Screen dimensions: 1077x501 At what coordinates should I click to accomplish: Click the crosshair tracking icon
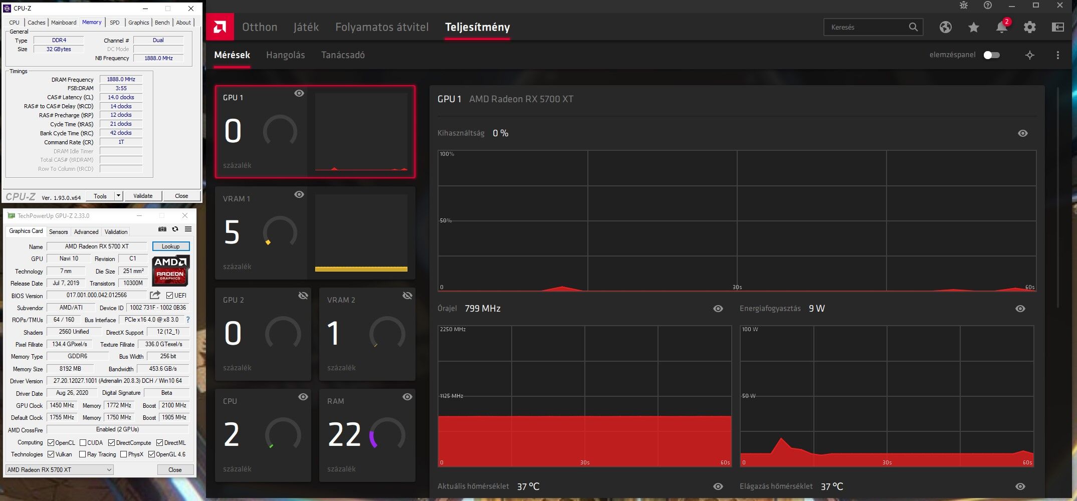click(x=1029, y=55)
